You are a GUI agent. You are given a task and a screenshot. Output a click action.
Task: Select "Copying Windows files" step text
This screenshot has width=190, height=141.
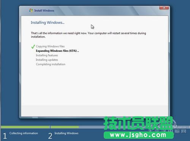(50, 46)
